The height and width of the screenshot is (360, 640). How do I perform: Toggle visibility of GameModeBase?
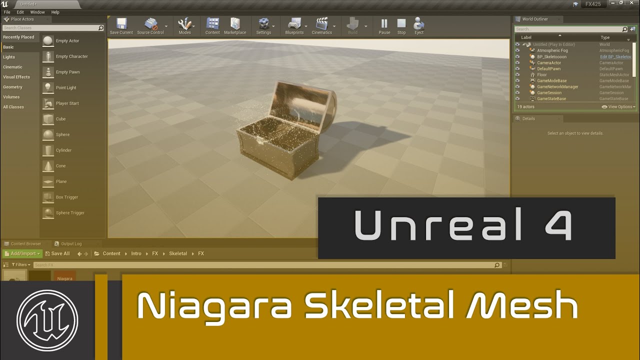pyautogui.click(x=517, y=80)
